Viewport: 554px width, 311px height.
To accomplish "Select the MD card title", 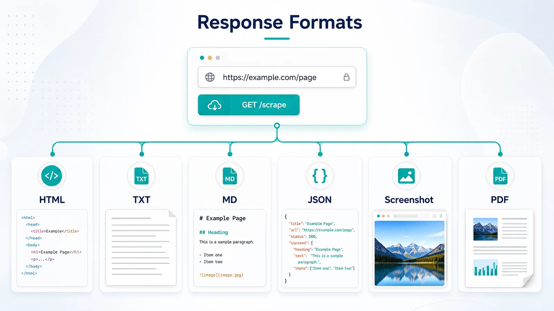I will (x=230, y=200).
